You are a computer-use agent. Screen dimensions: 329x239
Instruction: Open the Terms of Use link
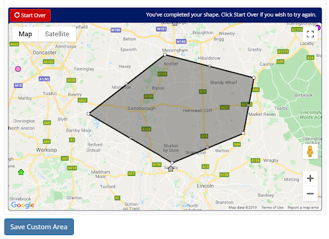pyautogui.click(x=272, y=208)
